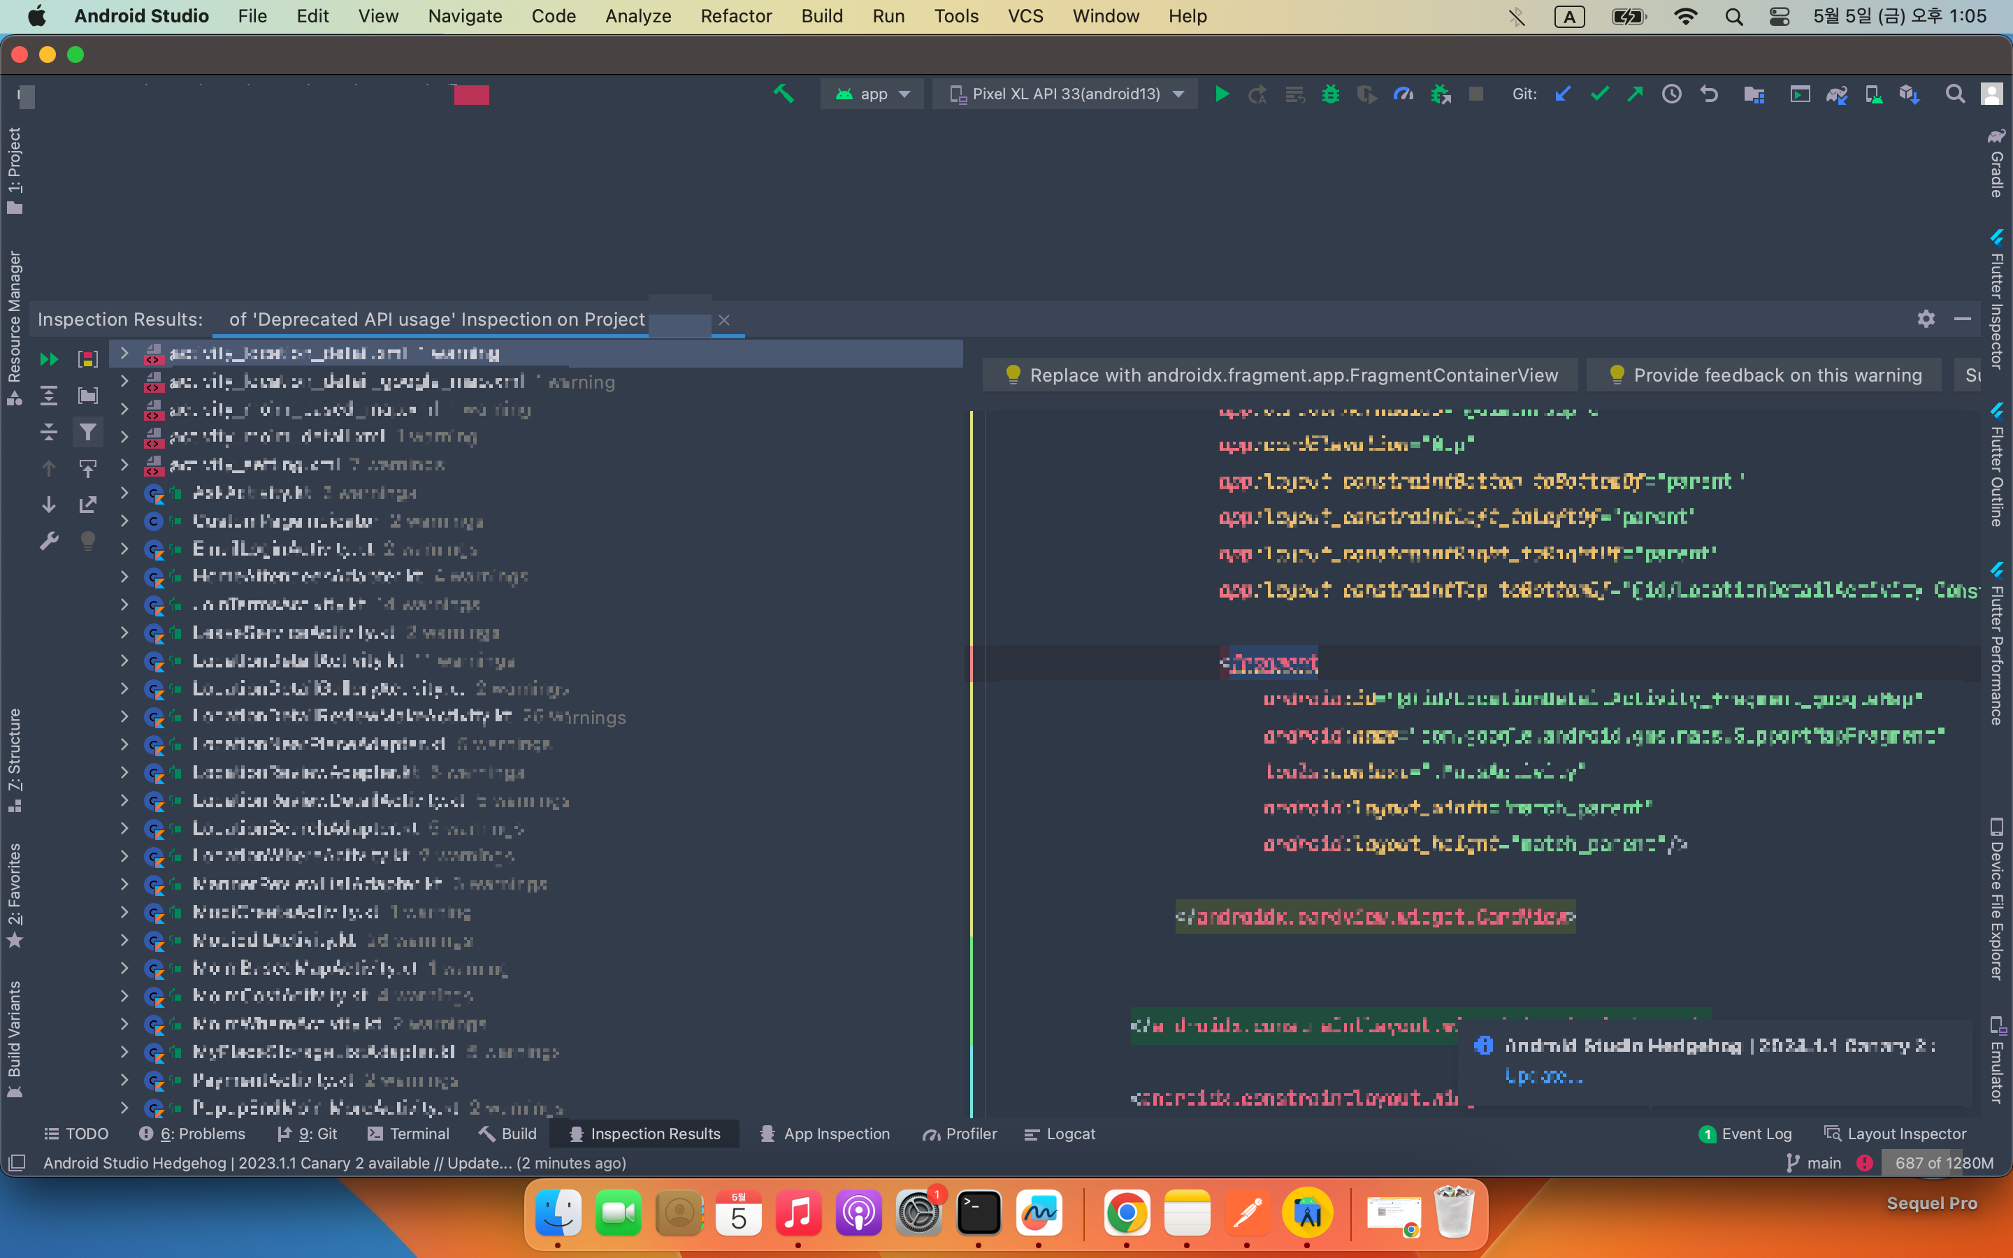Expand the first XML file tree node
2013x1258 pixels.
(x=125, y=353)
